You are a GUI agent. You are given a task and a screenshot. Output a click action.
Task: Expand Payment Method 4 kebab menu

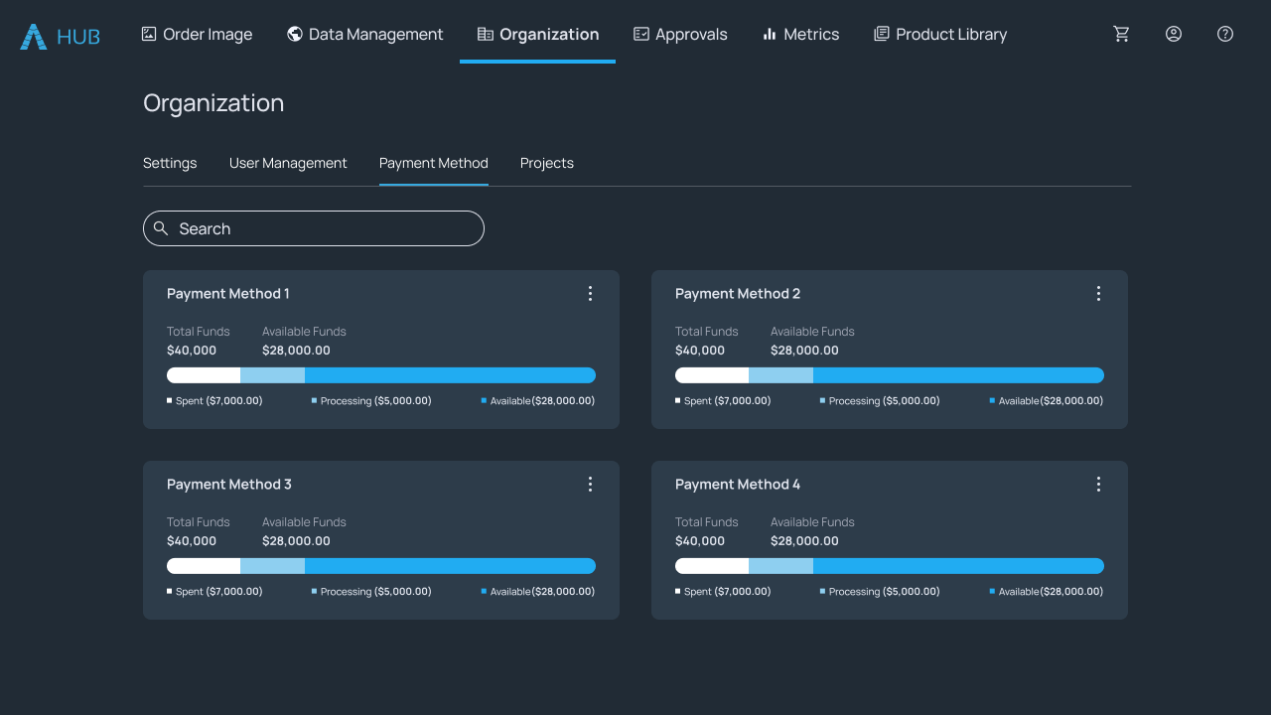click(x=1098, y=485)
